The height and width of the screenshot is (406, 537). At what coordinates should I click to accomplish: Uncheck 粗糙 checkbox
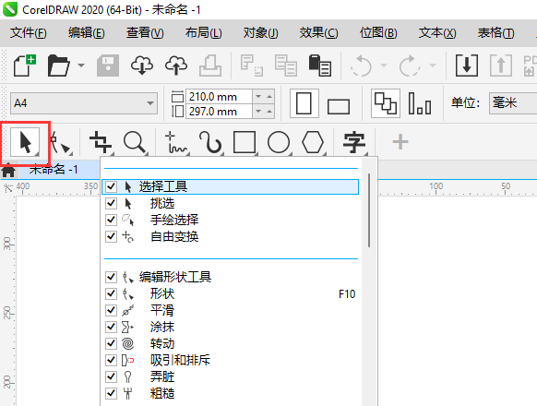coord(111,393)
